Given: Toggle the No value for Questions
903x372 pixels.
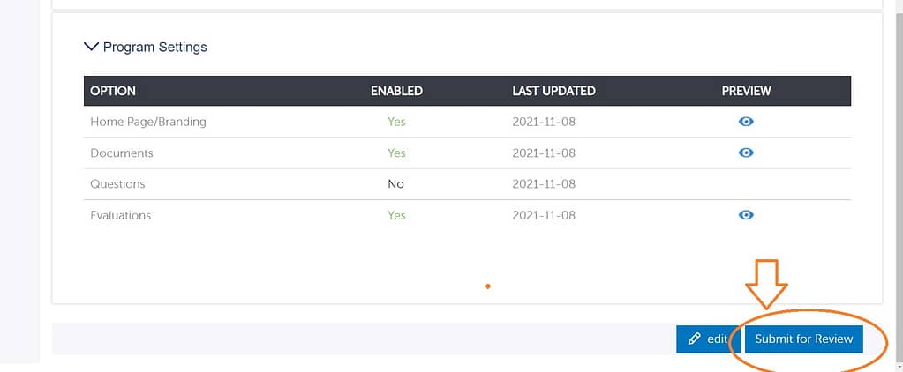Looking at the screenshot, I should (x=395, y=184).
